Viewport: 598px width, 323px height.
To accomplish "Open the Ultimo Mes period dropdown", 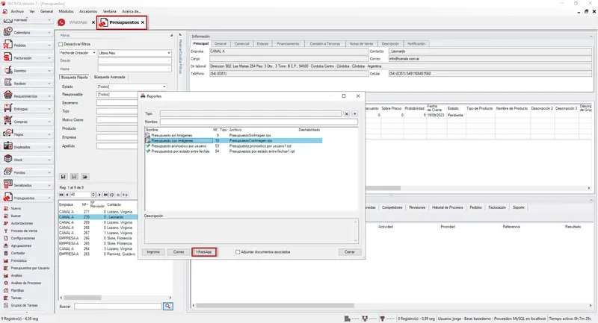I will [135, 53].
